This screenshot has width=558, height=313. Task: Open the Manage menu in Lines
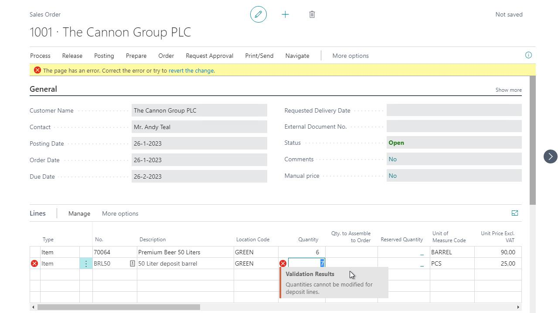click(79, 213)
